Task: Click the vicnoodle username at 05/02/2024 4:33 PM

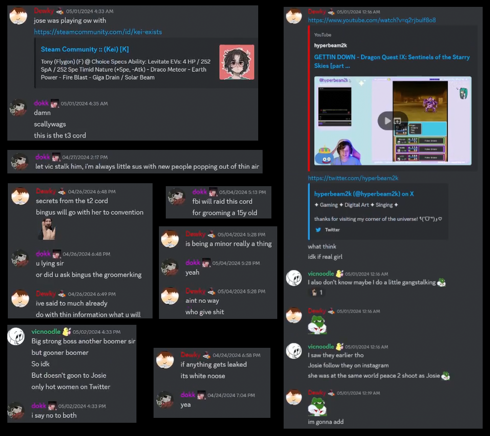Action: pos(46,332)
